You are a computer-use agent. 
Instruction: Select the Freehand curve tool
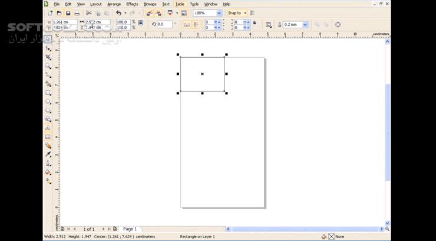(x=48, y=75)
